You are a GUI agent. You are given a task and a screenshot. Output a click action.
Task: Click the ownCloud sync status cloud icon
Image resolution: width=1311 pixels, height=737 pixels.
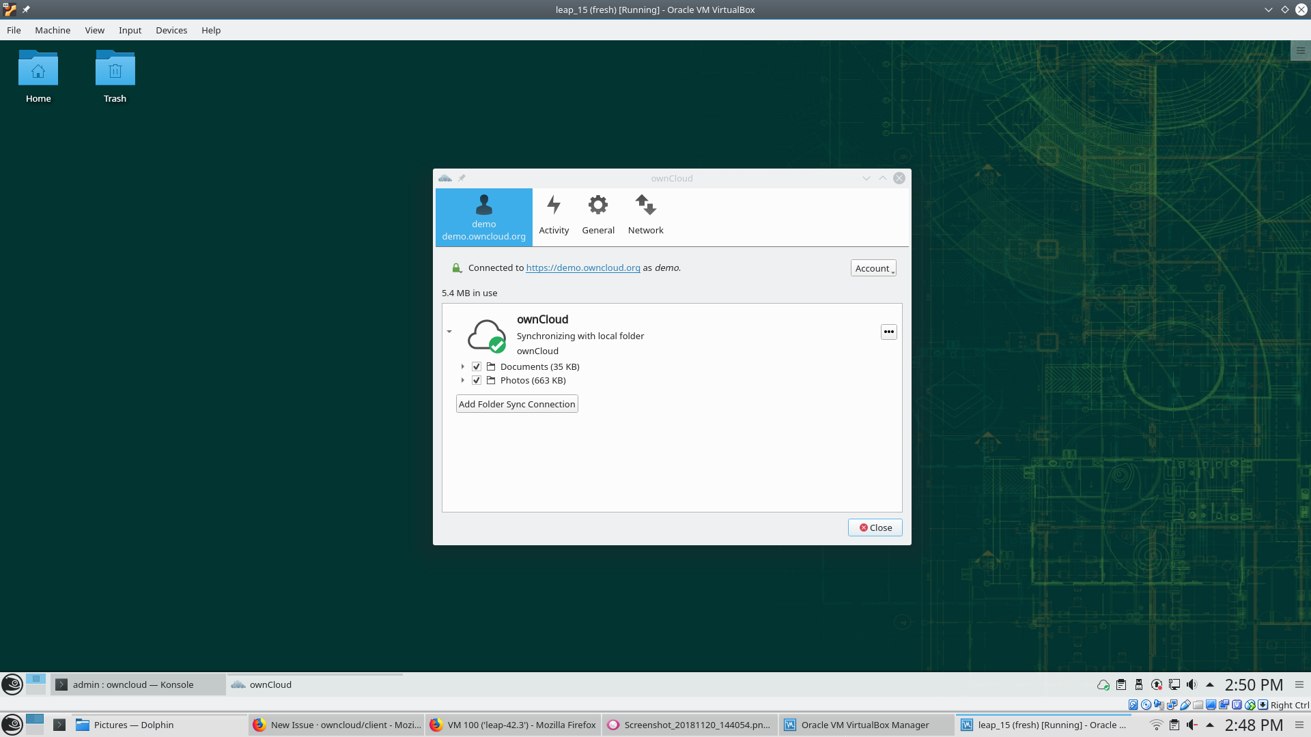(487, 336)
